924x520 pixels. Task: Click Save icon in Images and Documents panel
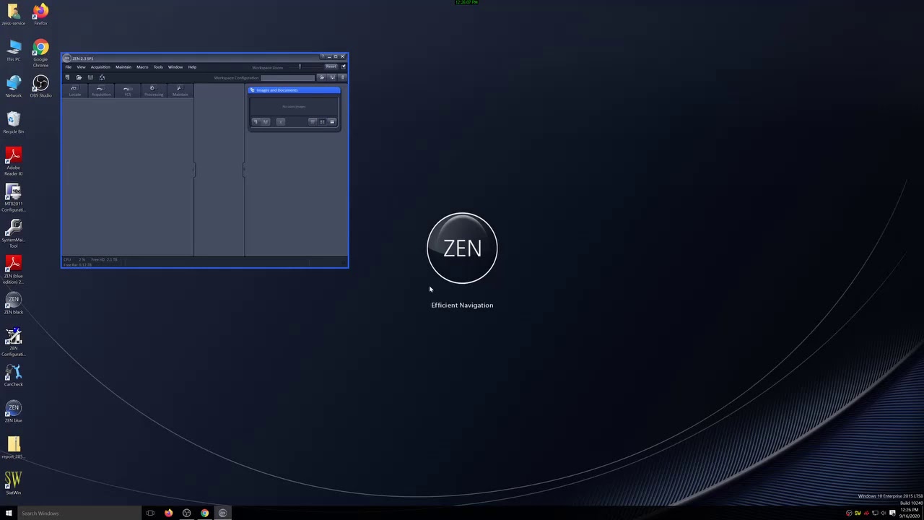coord(266,122)
